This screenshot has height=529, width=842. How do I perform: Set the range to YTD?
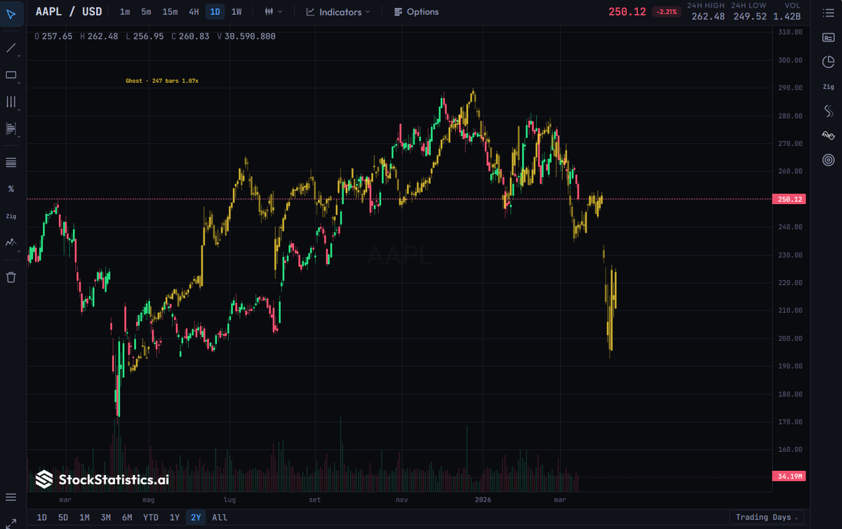[150, 517]
